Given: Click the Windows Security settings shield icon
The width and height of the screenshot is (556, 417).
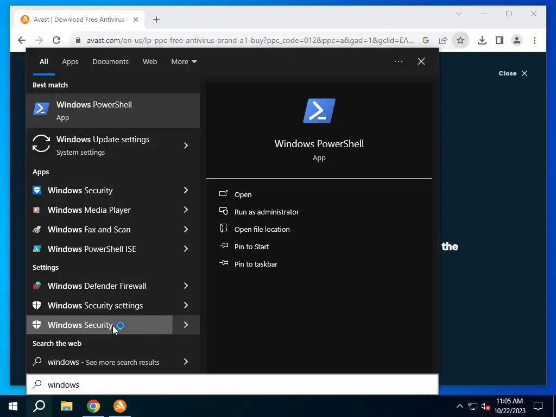Looking at the screenshot, I should pos(36,305).
